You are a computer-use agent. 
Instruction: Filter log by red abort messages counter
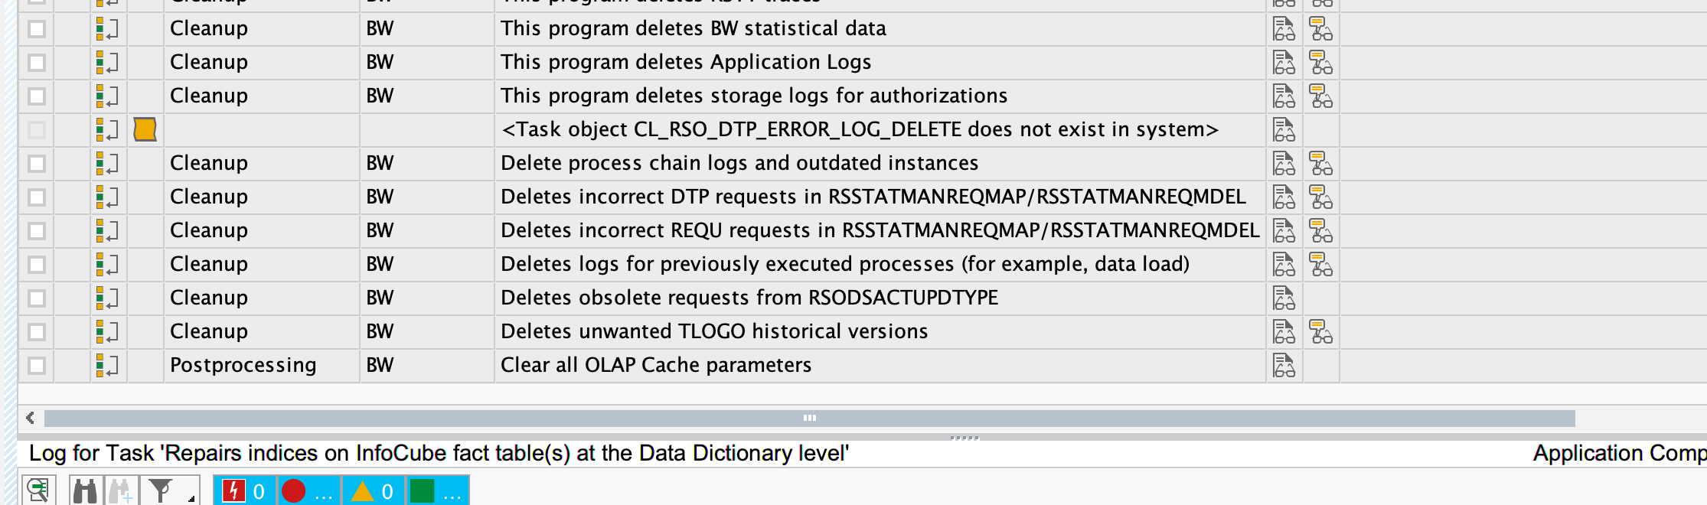244,490
